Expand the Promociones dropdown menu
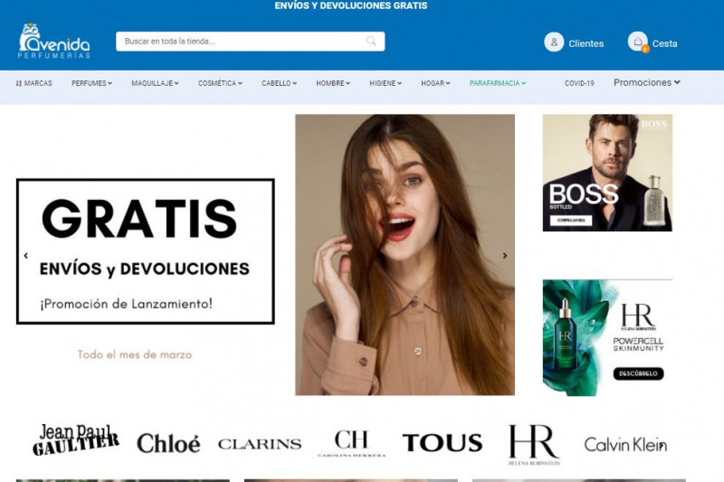Image resolution: width=724 pixels, height=482 pixels. pos(646,82)
